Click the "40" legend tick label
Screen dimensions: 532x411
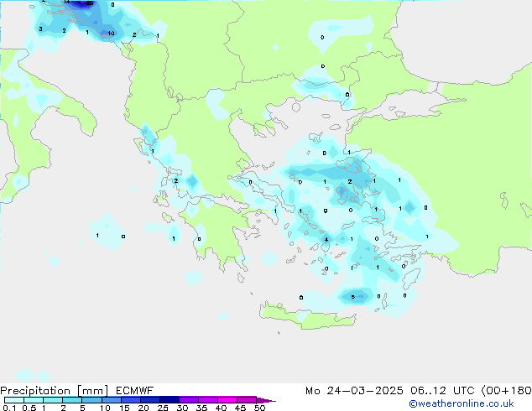pyautogui.click(x=221, y=408)
